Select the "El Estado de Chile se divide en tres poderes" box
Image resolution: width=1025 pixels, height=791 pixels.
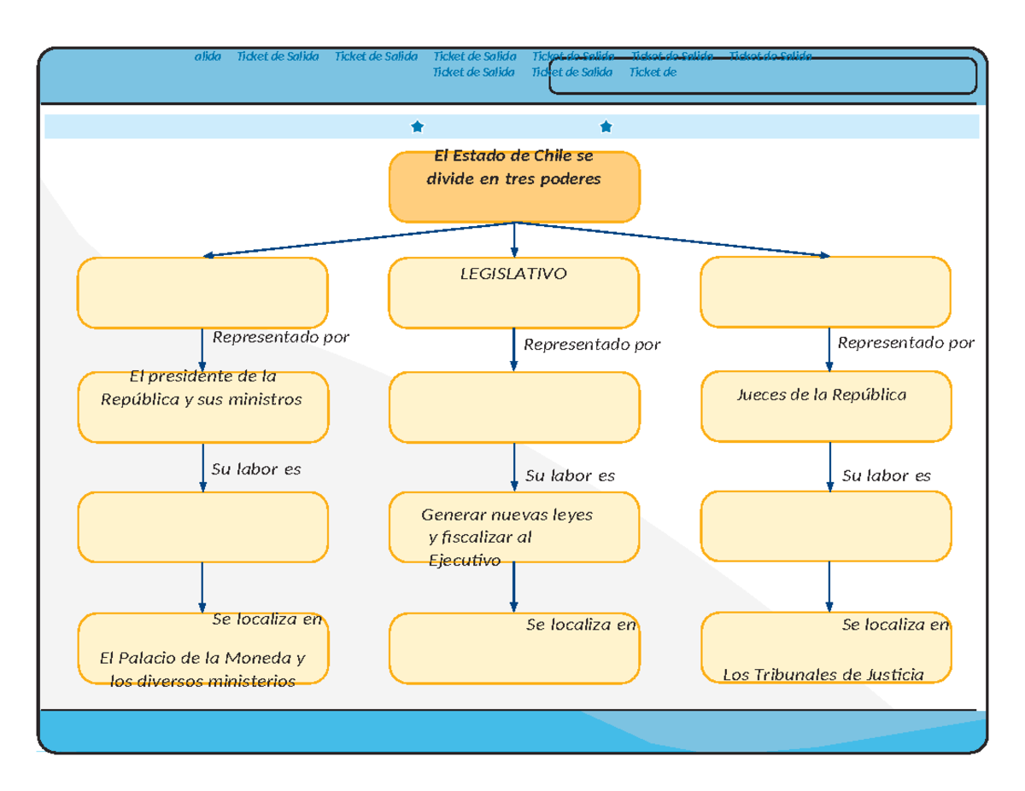[x=514, y=187]
